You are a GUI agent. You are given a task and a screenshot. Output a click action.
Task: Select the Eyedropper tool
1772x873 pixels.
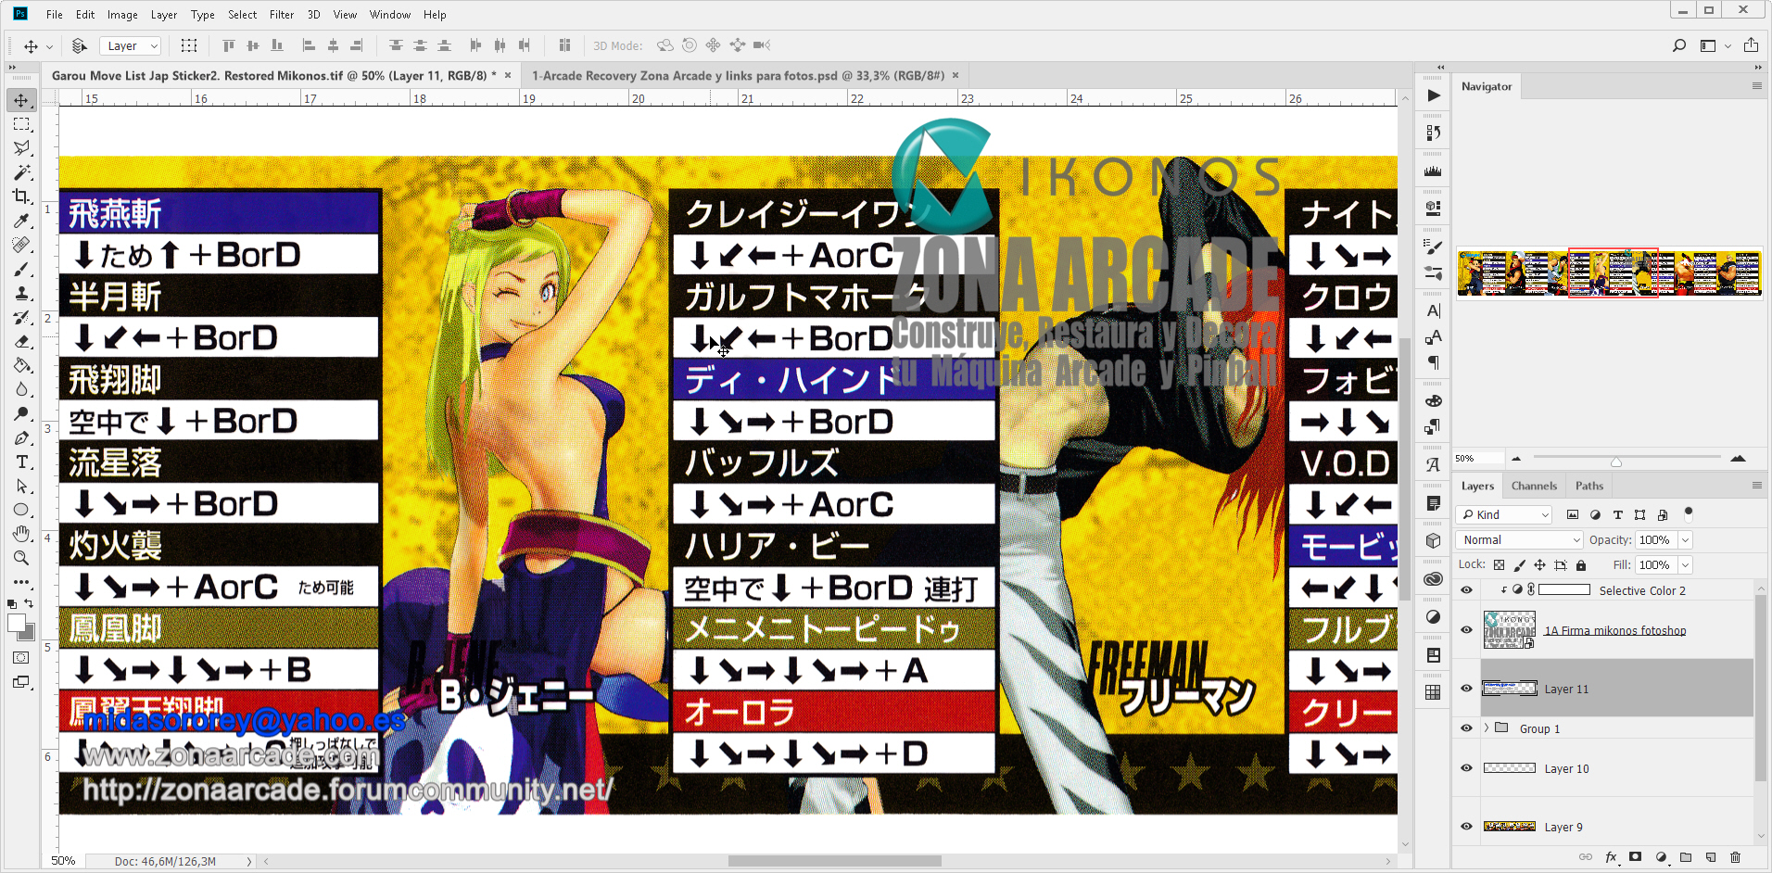[22, 221]
